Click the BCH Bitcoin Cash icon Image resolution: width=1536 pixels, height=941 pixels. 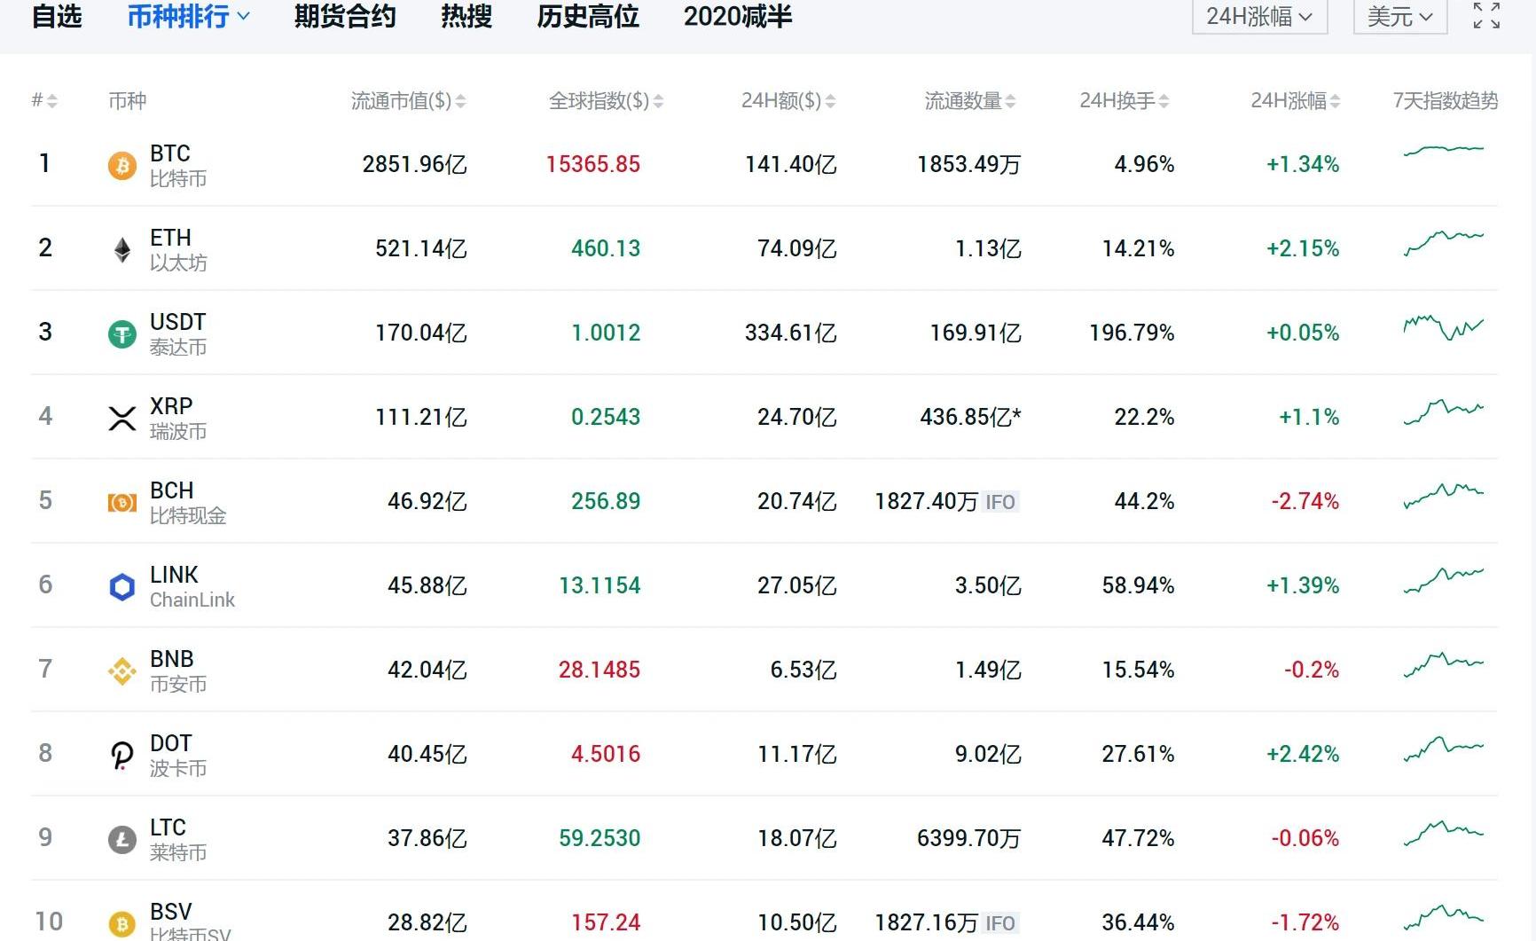point(122,503)
